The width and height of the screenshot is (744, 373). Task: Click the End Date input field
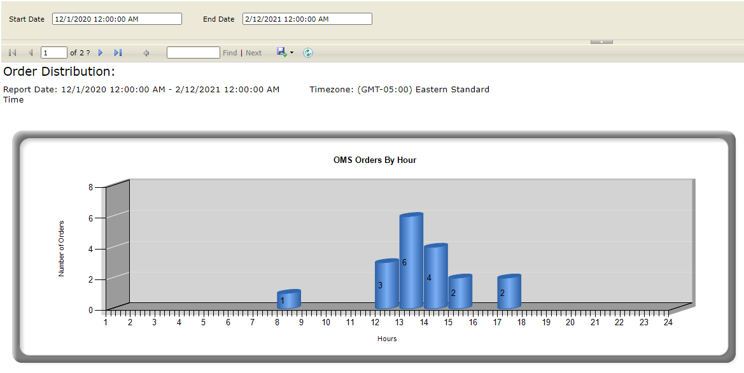point(307,19)
